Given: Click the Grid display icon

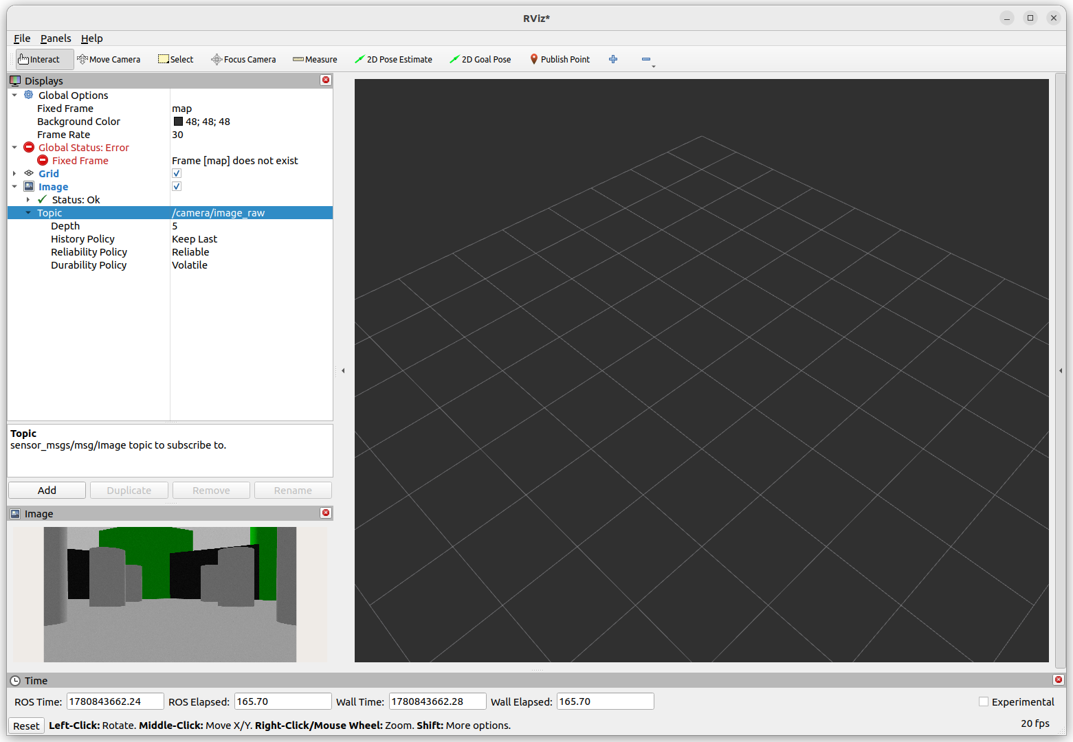Looking at the screenshot, I should tap(29, 173).
